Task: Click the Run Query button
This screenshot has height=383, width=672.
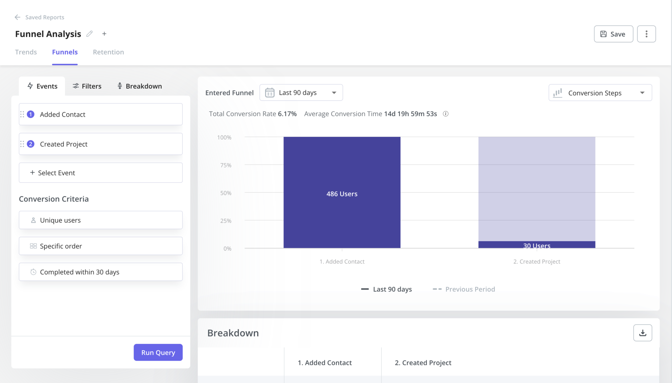Action: [158, 352]
